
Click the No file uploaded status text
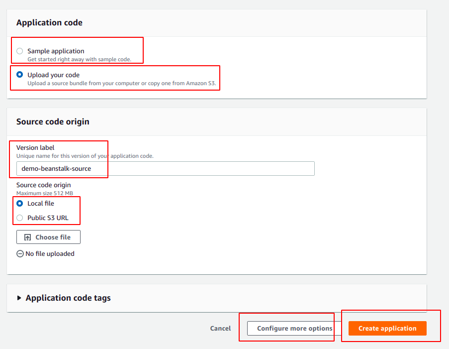(50, 254)
